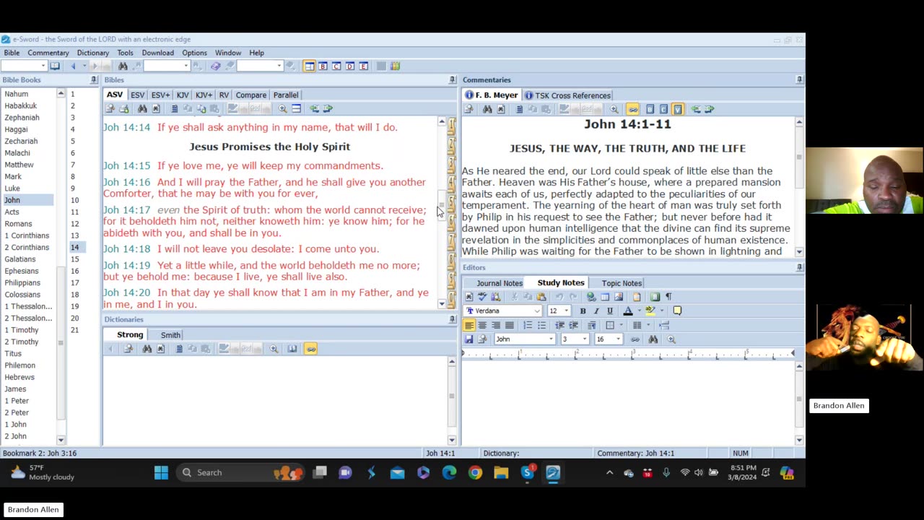Expand the highlight color dropdown arrow
924x520 pixels.
(661, 311)
